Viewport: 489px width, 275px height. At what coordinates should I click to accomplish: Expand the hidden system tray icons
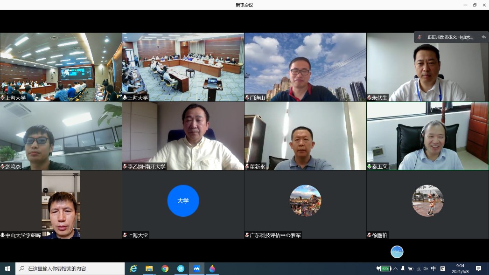click(x=396, y=268)
